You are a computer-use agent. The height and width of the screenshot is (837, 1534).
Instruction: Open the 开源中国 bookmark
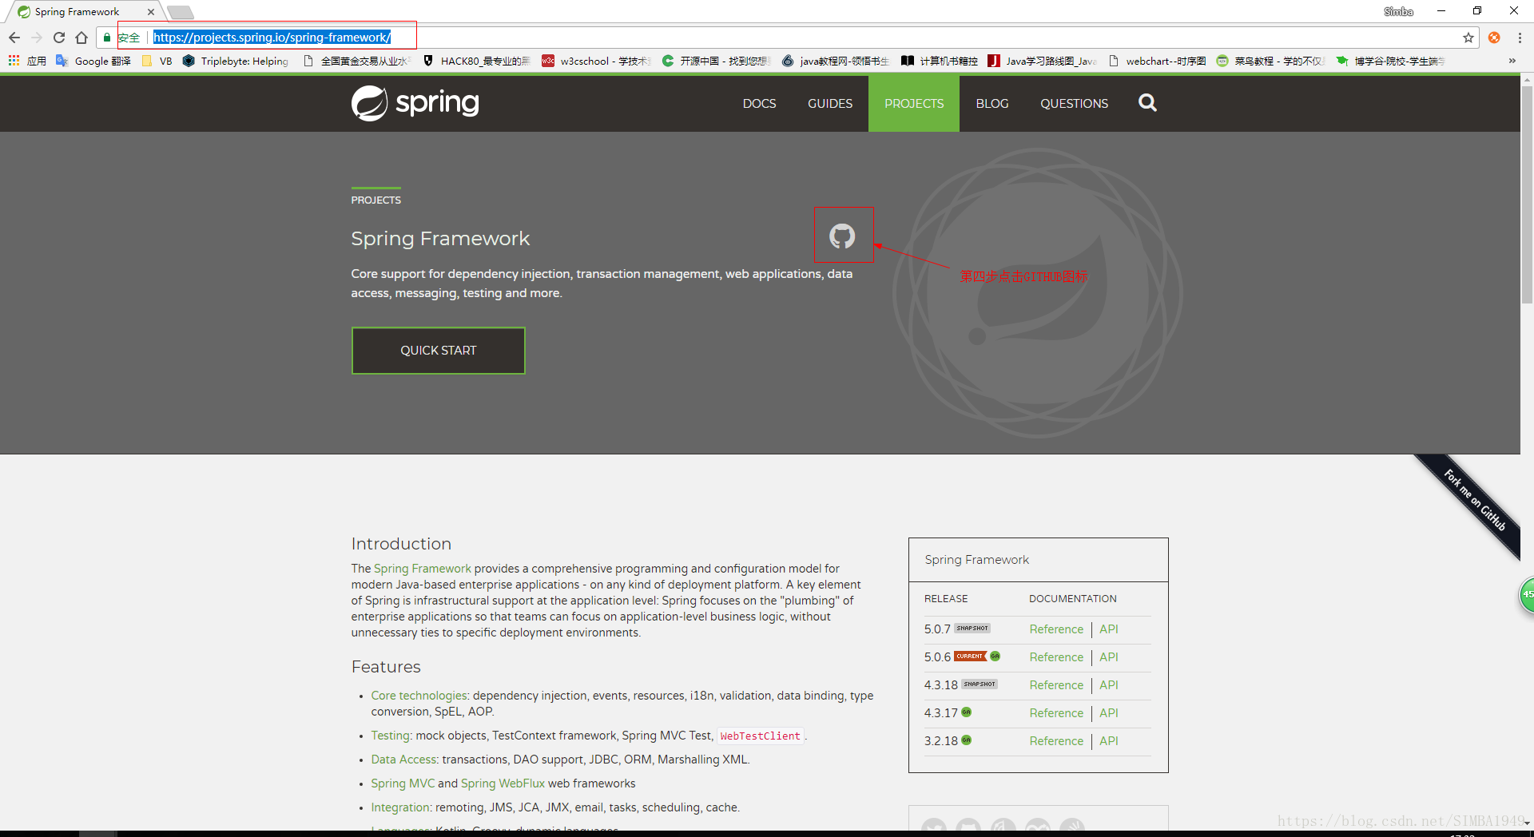(716, 61)
